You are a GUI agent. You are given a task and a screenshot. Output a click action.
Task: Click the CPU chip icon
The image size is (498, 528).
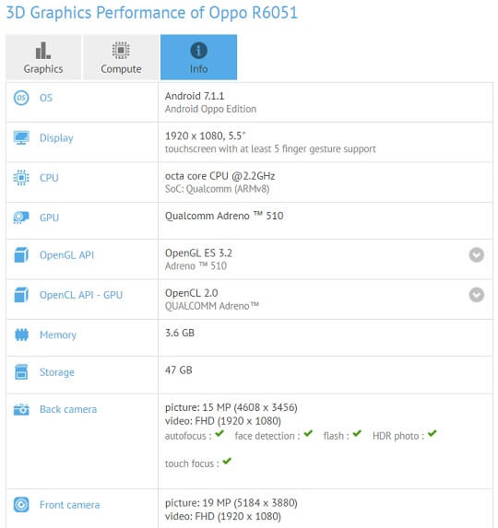21,178
